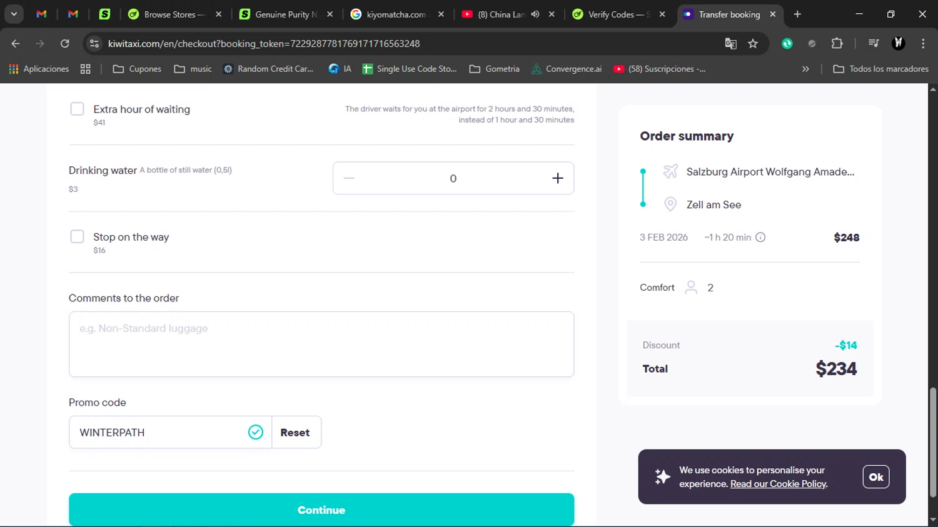Increase drinking water quantity with plus
The image size is (938, 527).
pos(558,178)
